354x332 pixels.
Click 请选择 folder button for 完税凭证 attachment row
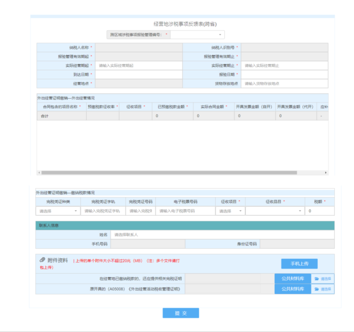point(323,278)
